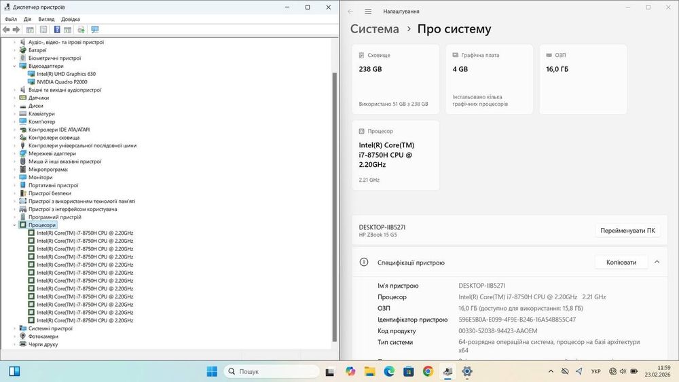
Task: Expand the Батареї category
Action: (15, 50)
